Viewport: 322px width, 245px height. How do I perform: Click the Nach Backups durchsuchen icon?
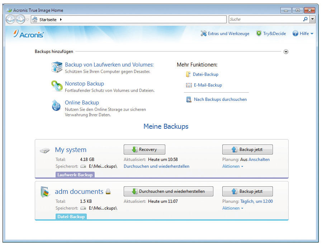(189, 99)
